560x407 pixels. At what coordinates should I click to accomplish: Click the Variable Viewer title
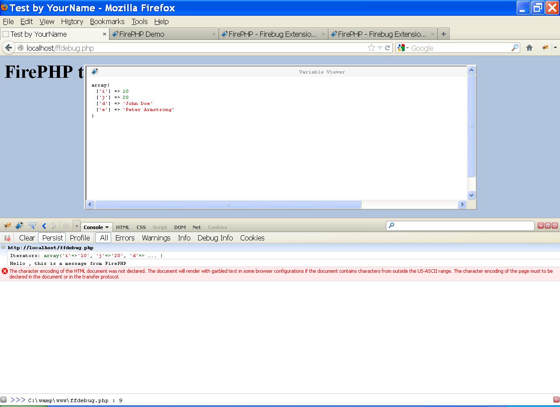(x=322, y=72)
